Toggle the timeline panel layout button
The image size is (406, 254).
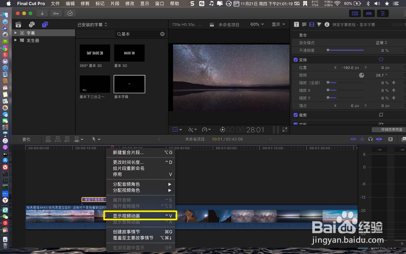click(369, 13)
